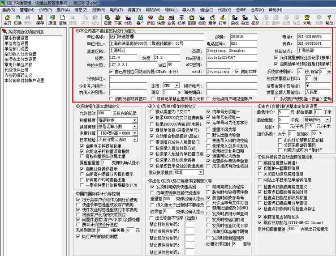
Task: Click the 付款 payment toolbar icon
Action: click(x=128, y=20)
